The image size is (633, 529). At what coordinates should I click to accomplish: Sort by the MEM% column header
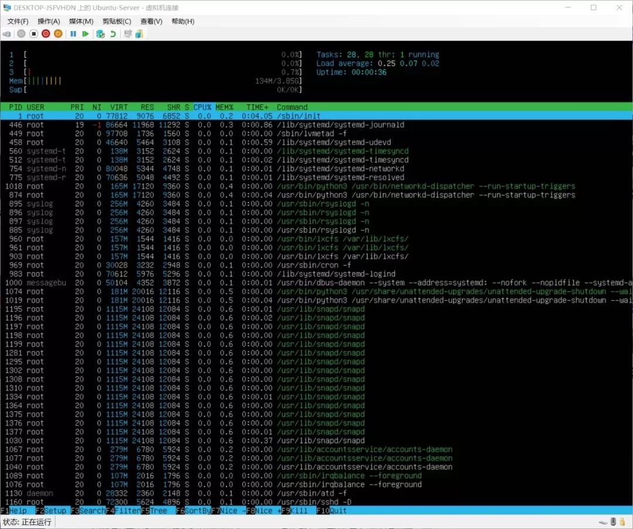point(224,107)
